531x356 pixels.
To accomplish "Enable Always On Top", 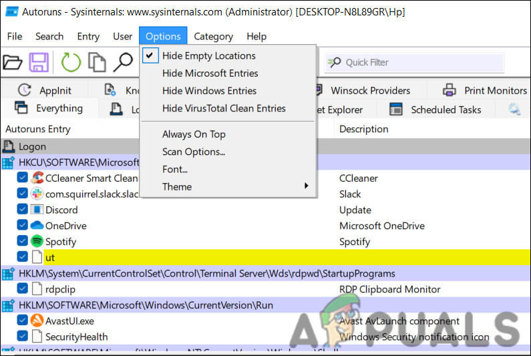I will [228, 134].
